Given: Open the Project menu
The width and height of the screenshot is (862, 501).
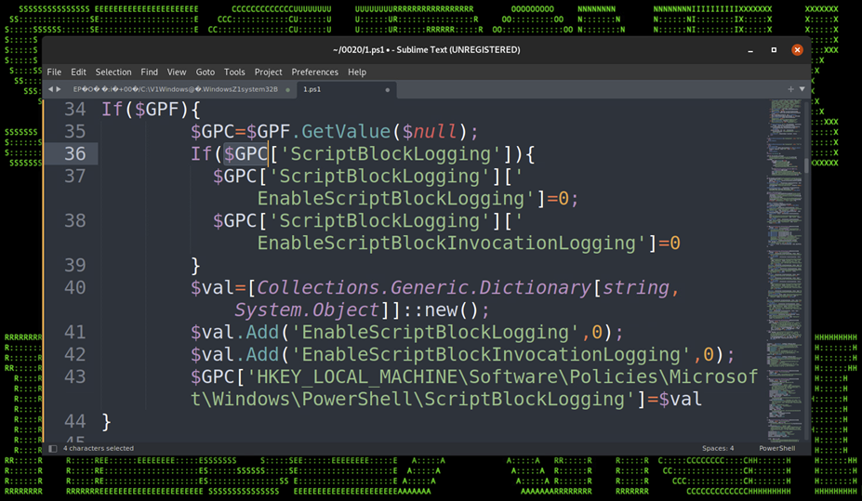Looking at the screenshot, I should pos(268,72).
